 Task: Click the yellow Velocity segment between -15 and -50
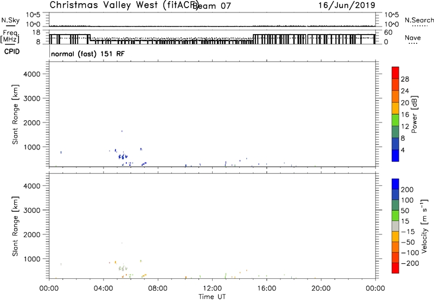click(x=395, y=237)
